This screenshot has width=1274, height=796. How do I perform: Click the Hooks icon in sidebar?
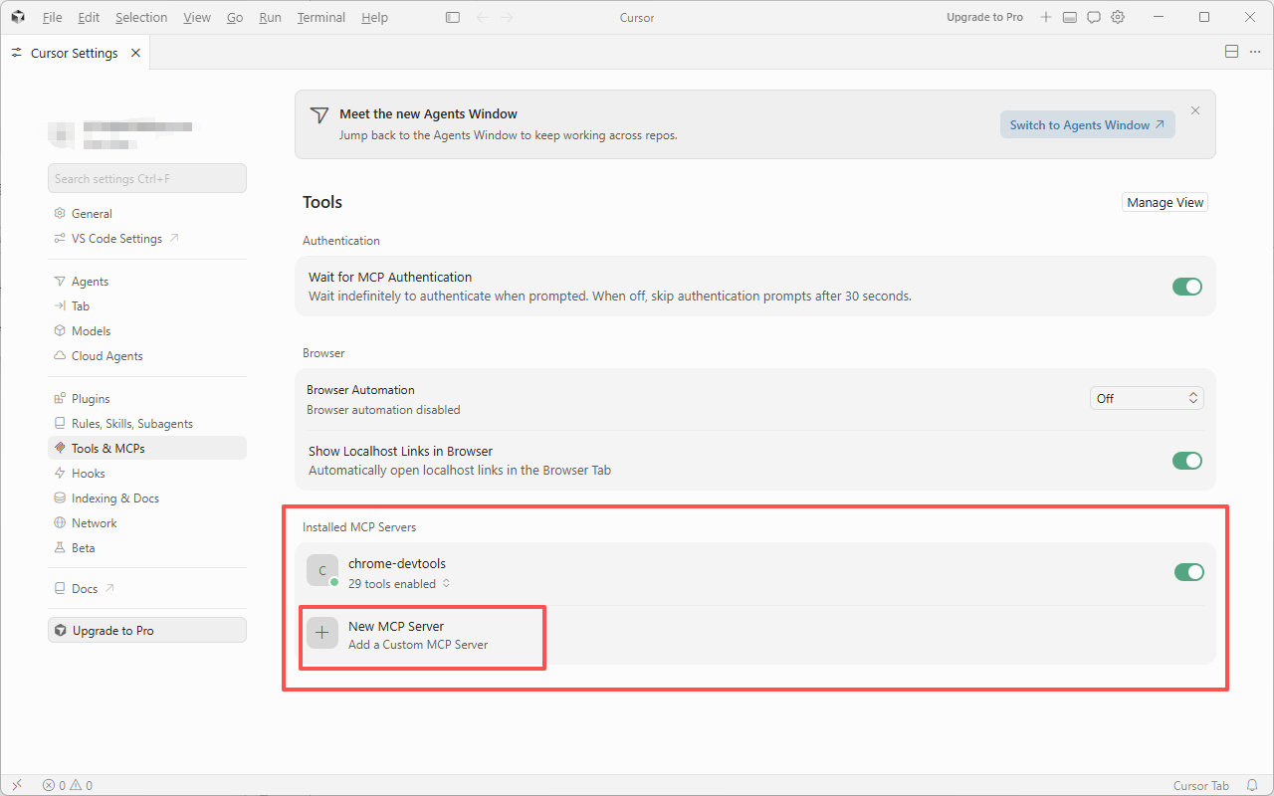(60, 474)
